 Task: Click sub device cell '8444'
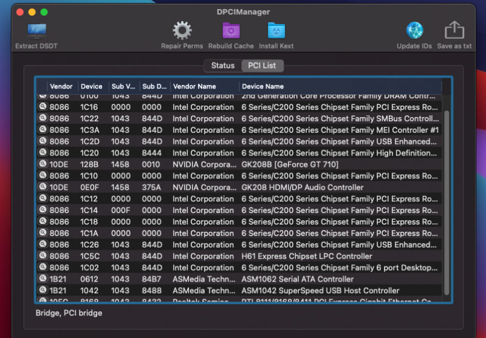151,153
